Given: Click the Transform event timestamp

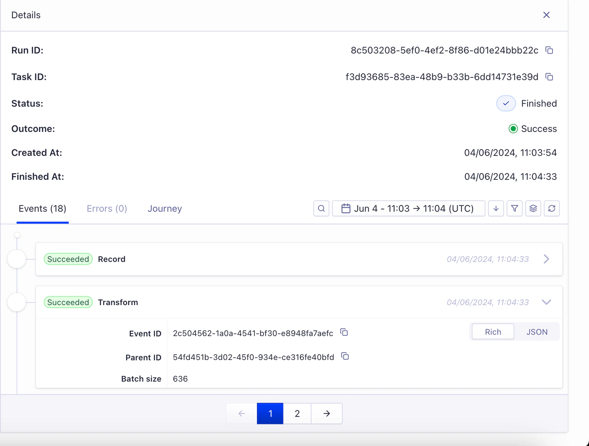Looking at the screenshot, I should [x=488, y=302].
